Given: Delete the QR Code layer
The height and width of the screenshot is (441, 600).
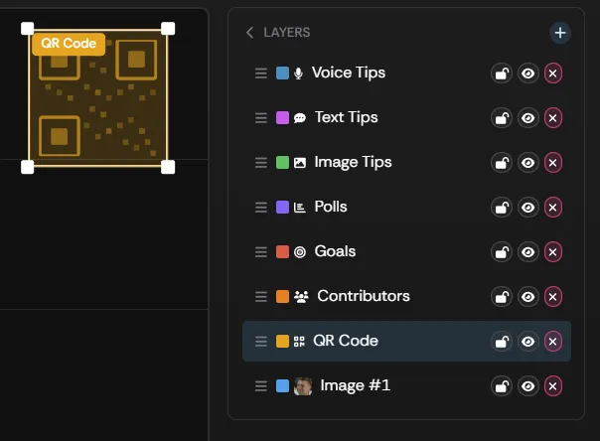Looking at the screenshot, I should click(x=553, y=341).
